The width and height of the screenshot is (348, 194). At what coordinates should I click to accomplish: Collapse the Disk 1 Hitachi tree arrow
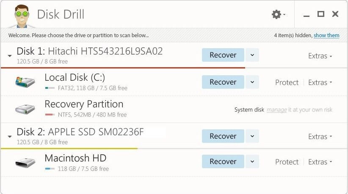10,56
